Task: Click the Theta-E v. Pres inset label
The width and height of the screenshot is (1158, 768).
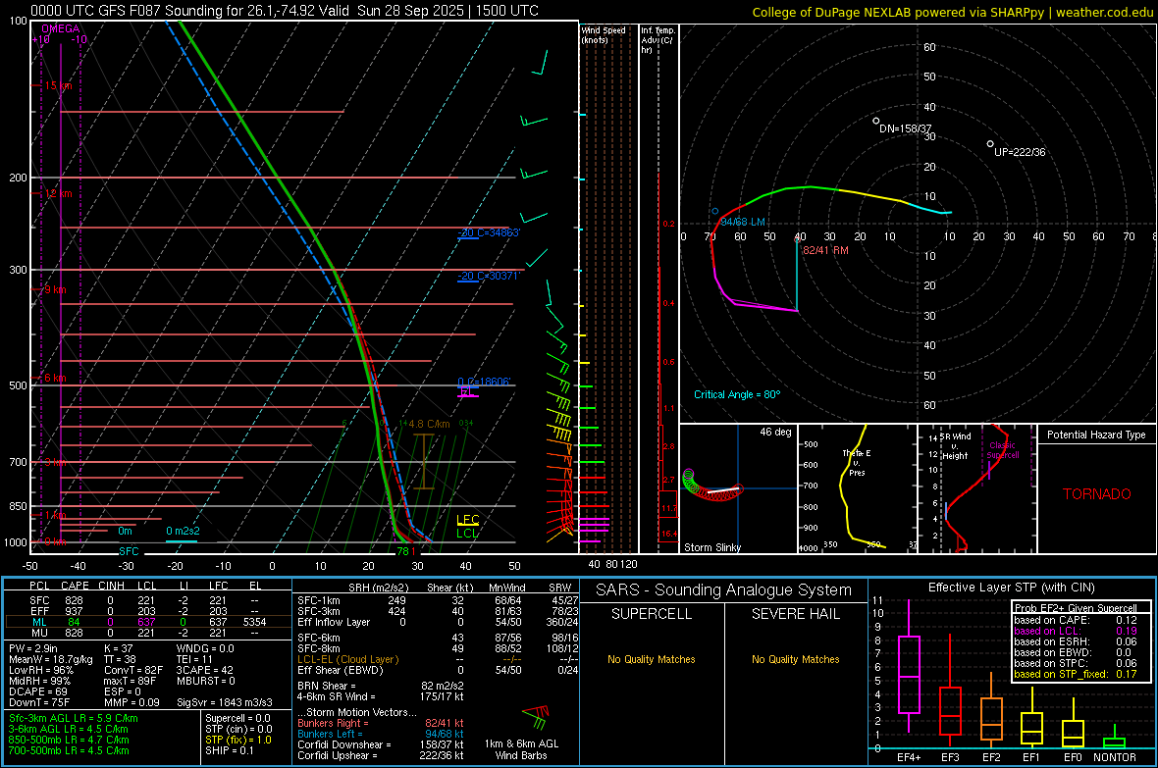Action: point(857,462)
